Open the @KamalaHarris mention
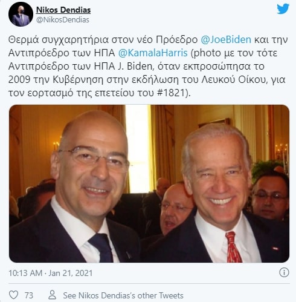 153,53
